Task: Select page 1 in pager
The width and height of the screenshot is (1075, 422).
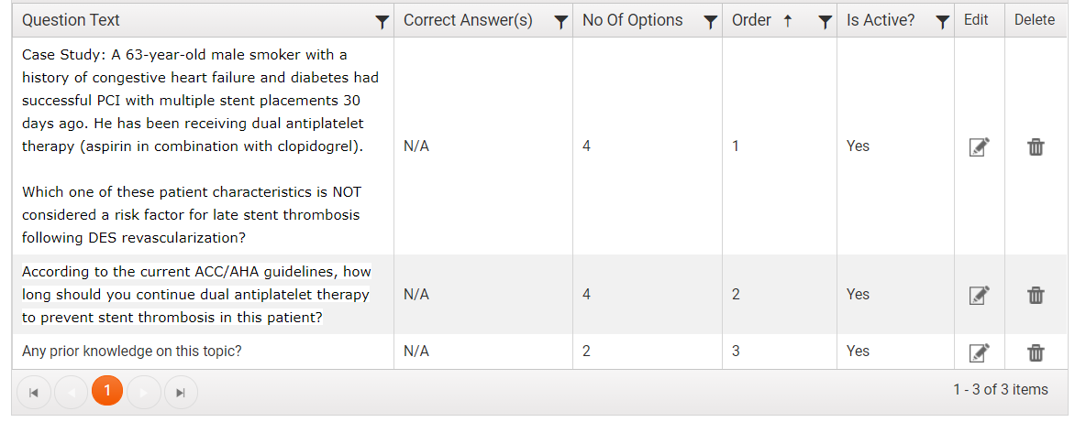Action: (x=107, y=391)
